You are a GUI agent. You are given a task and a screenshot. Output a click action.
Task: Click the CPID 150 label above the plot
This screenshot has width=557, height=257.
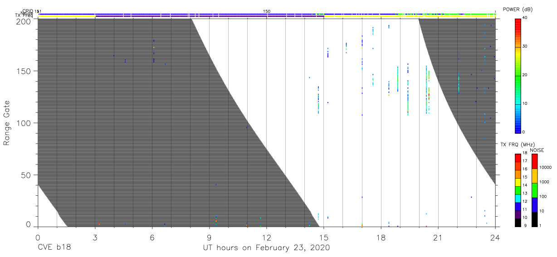267,11
